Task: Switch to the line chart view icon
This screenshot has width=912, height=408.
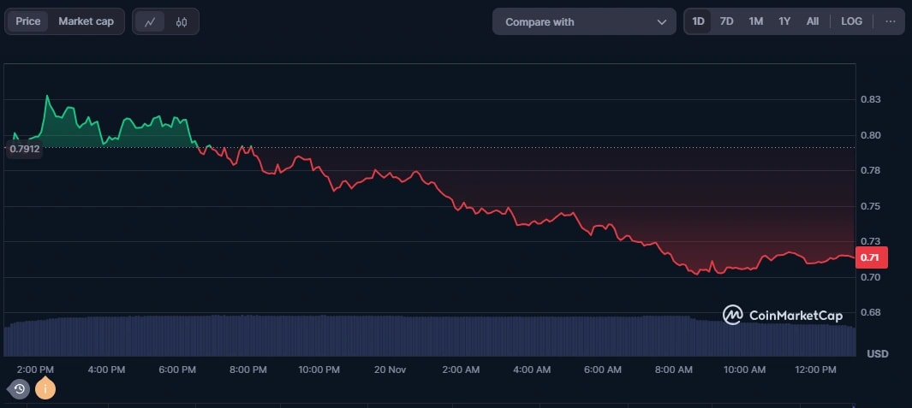Action: click(150, 22)
